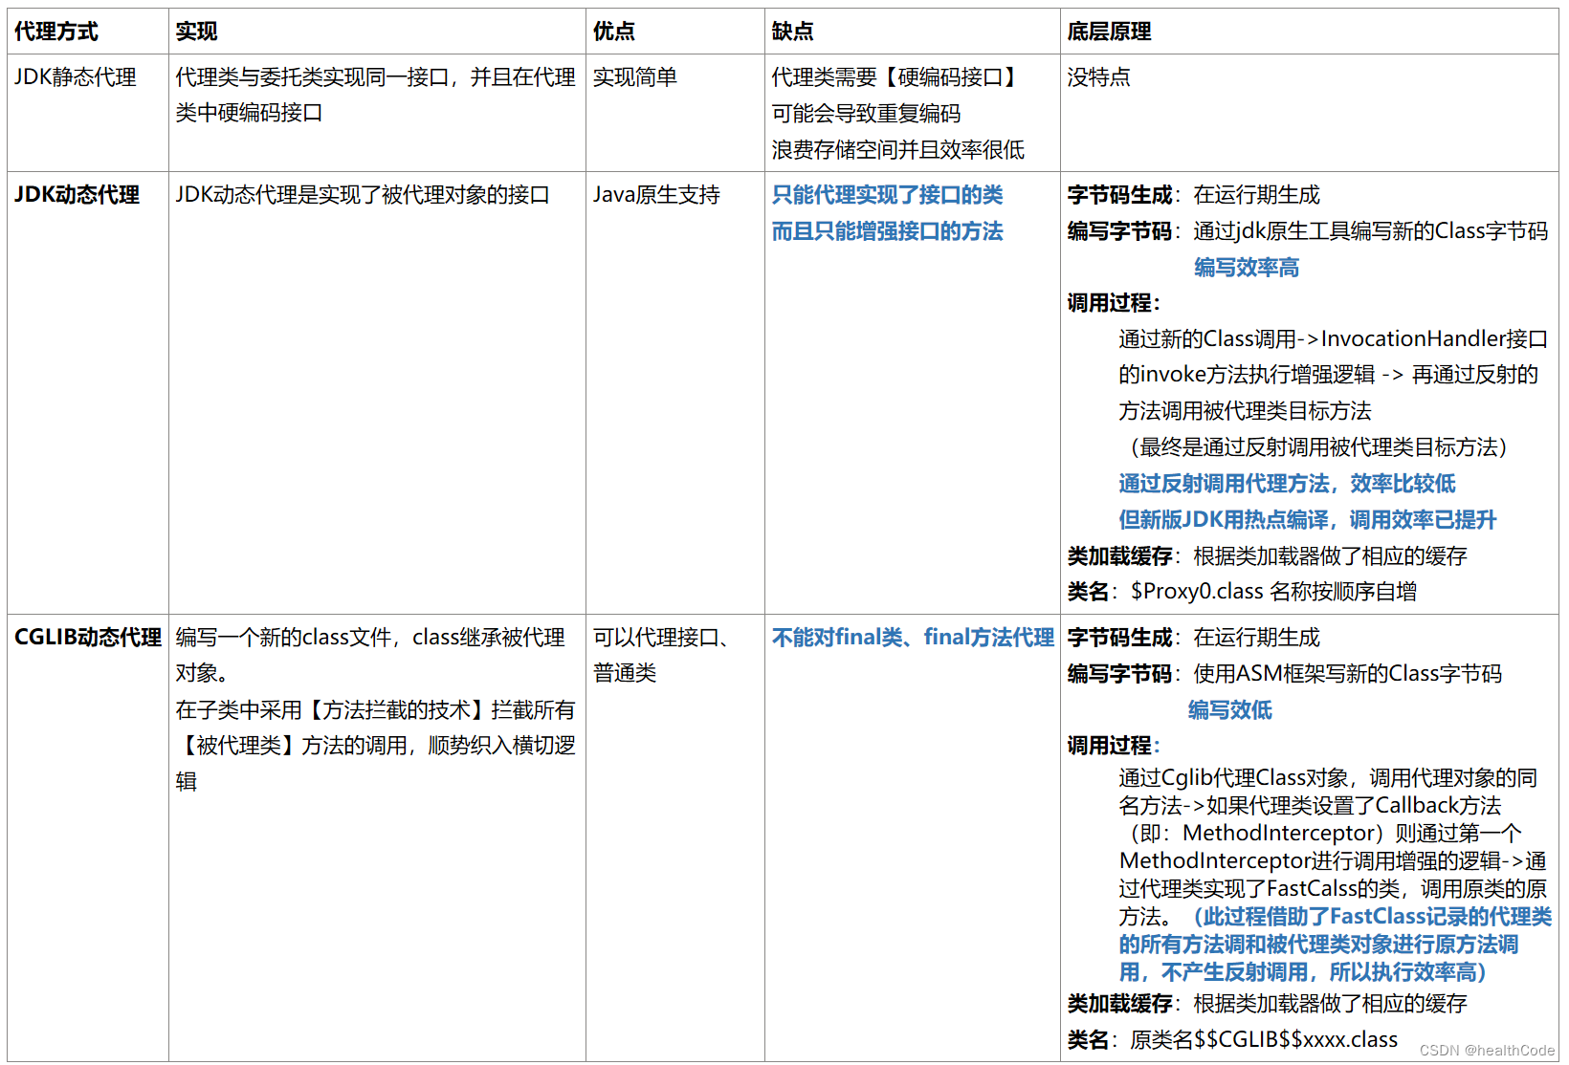Click the line '方法调用被代理类目标方法'

click(x=1246, y=411)
